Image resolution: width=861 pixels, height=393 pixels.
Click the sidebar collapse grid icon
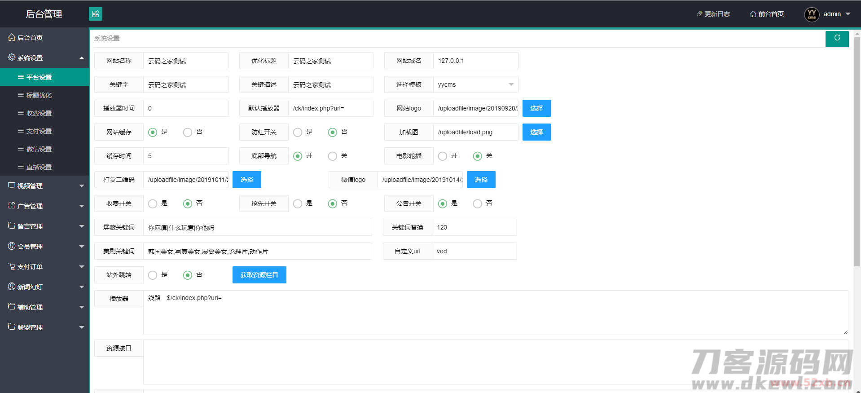(x=95, y=14)
